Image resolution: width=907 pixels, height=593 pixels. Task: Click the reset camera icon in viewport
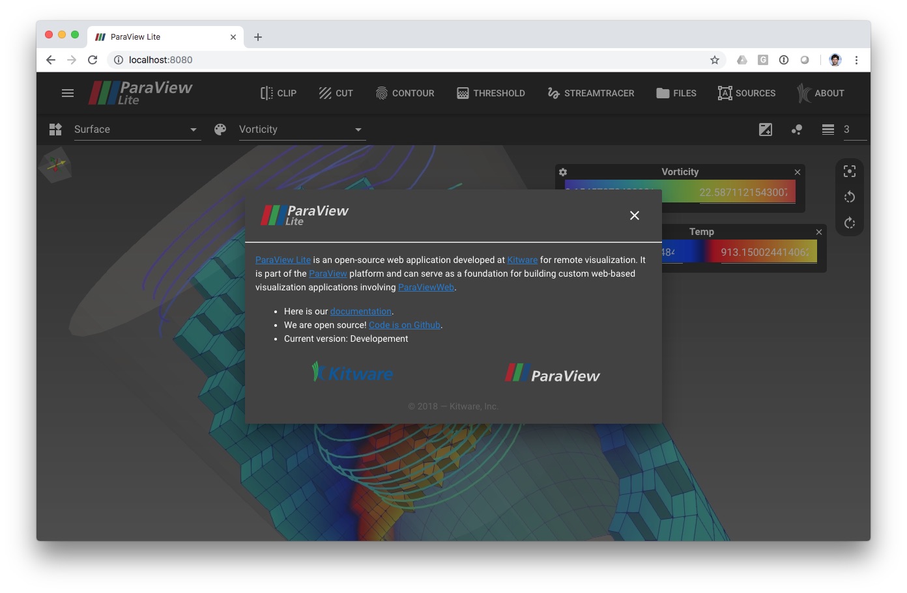850,171
